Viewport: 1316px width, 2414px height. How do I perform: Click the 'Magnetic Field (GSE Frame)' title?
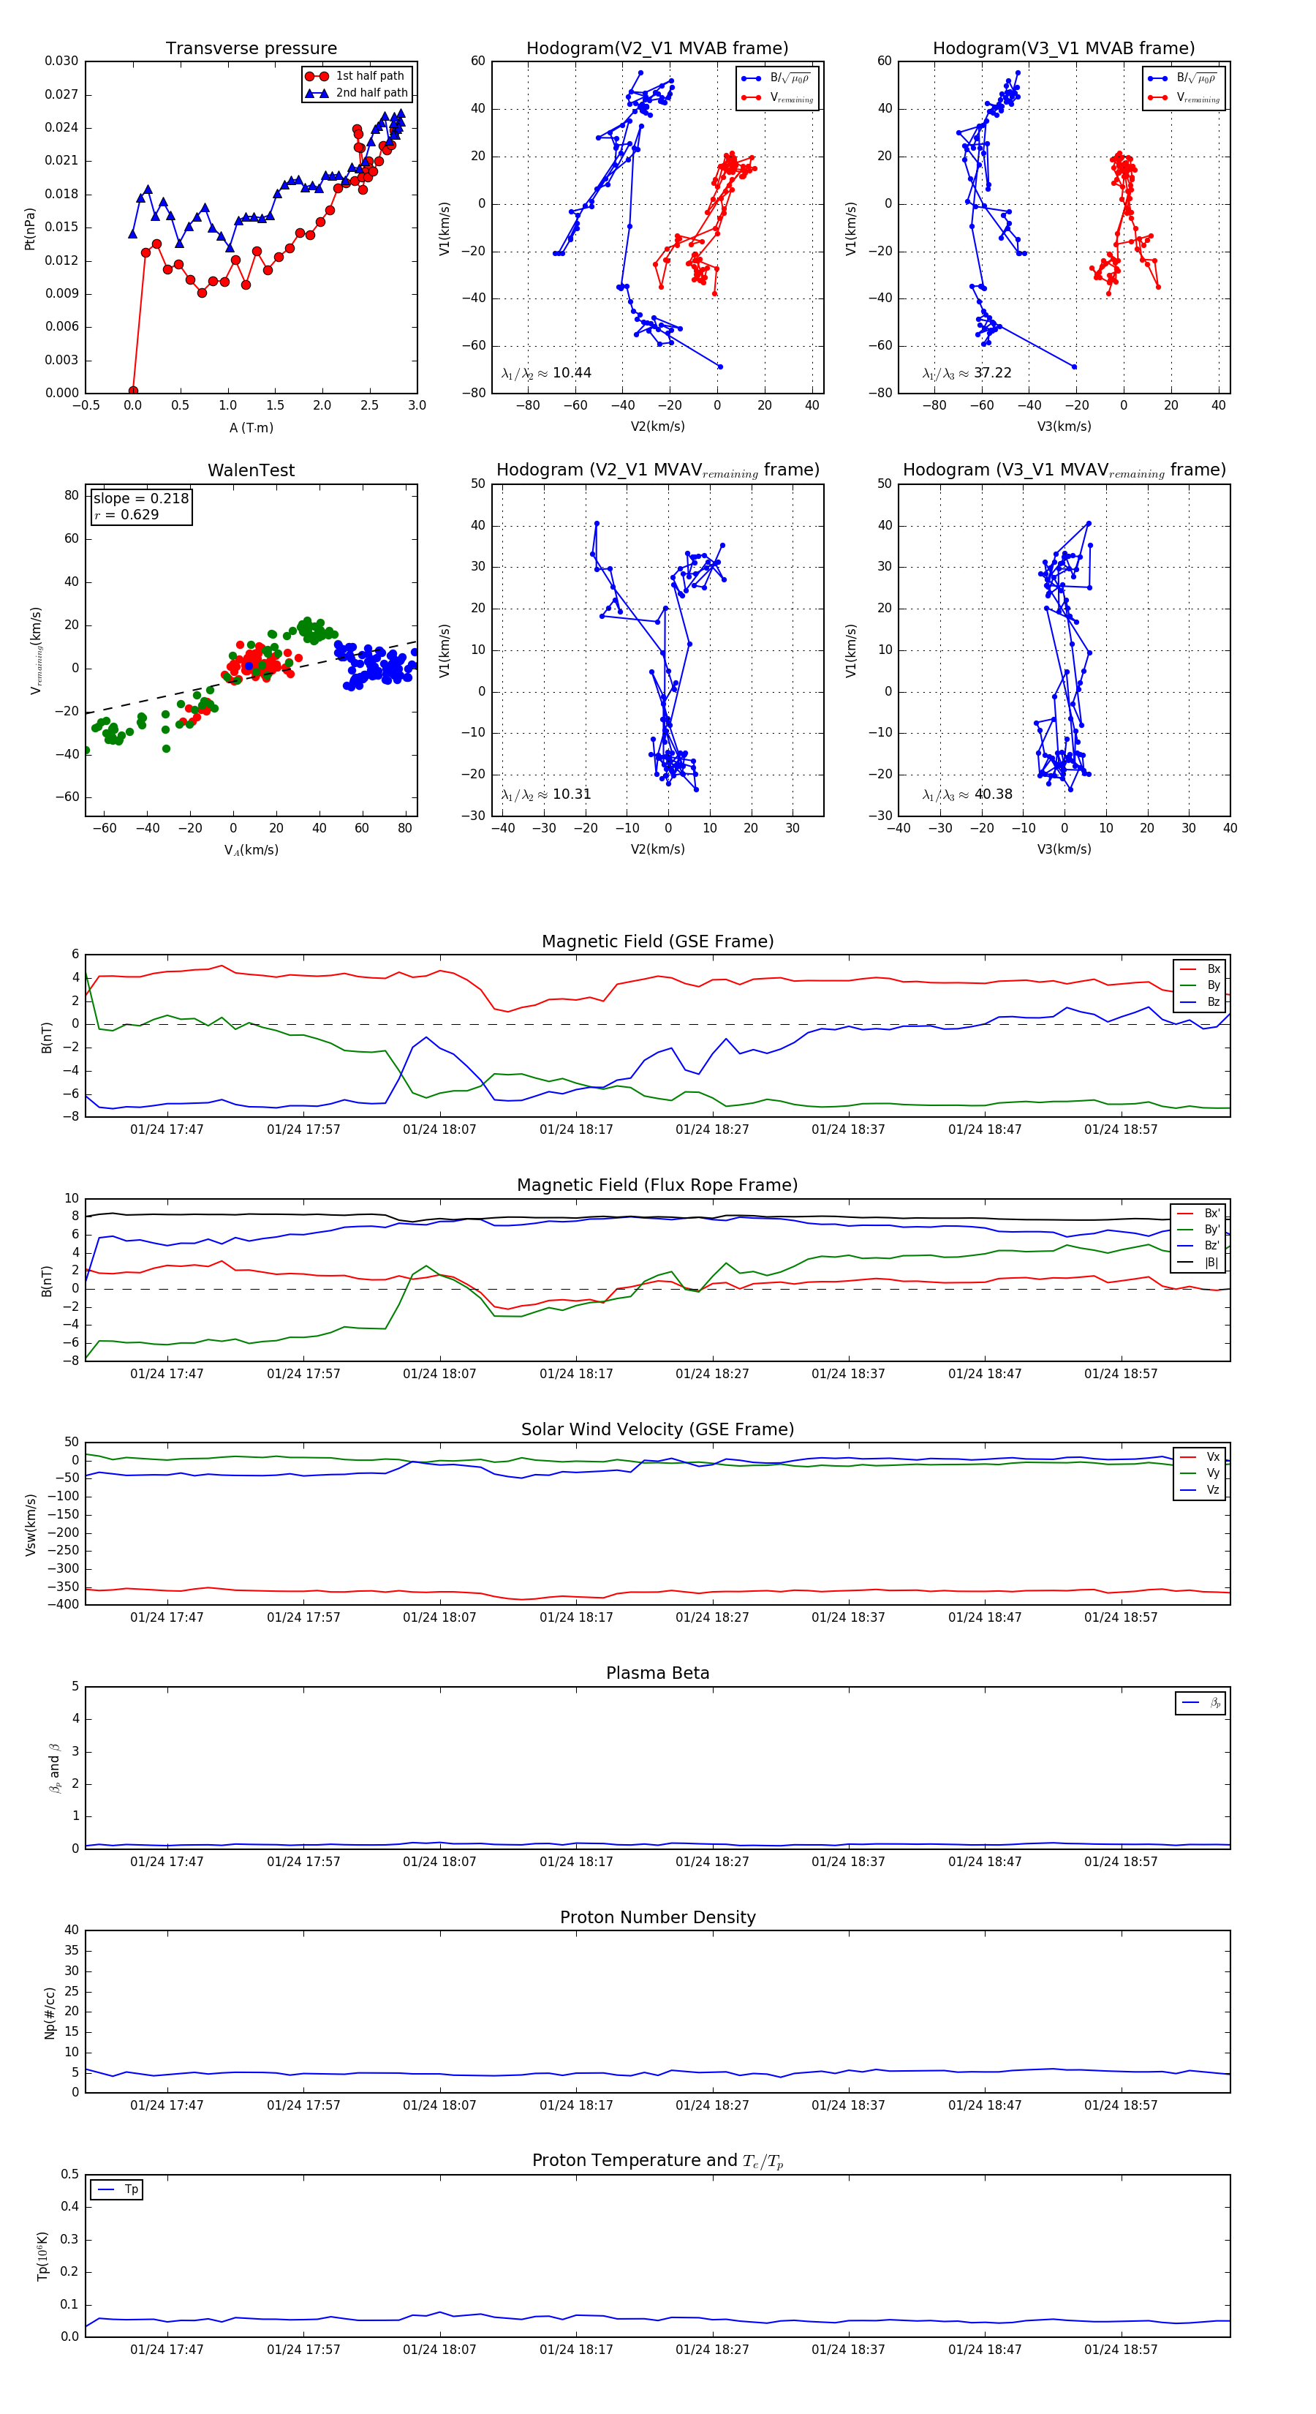(657, 941)
